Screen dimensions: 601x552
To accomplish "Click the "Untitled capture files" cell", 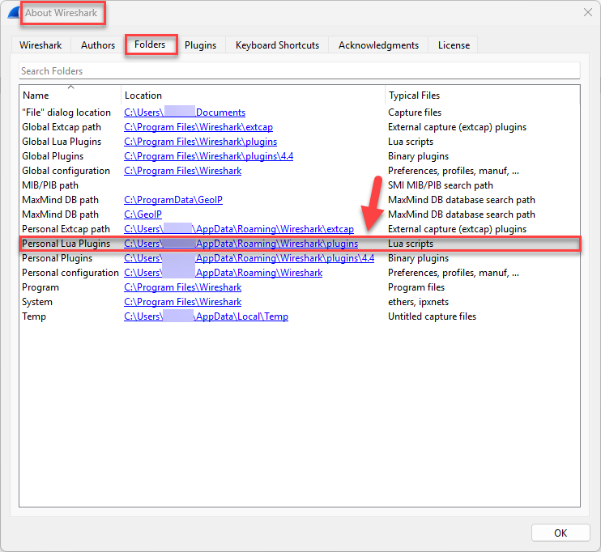I will pyautogui.click(x=432, y=316).
